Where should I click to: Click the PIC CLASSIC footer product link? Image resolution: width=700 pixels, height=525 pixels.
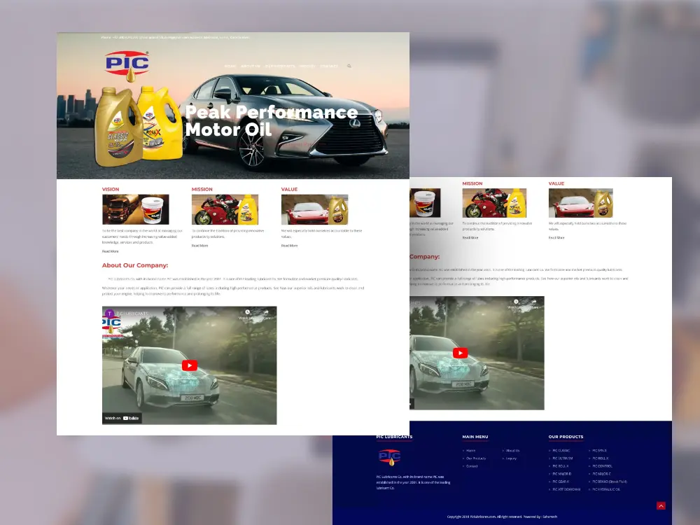(x=561, y=451)
